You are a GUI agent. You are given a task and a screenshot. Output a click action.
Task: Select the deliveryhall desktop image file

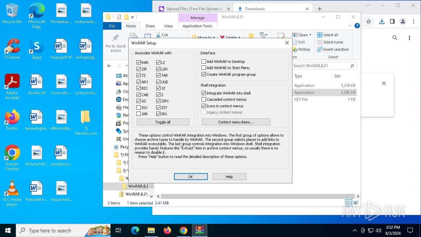[37, 156]
